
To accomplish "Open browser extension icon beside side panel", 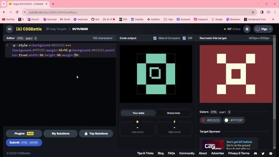I will [x=269, y=12].
